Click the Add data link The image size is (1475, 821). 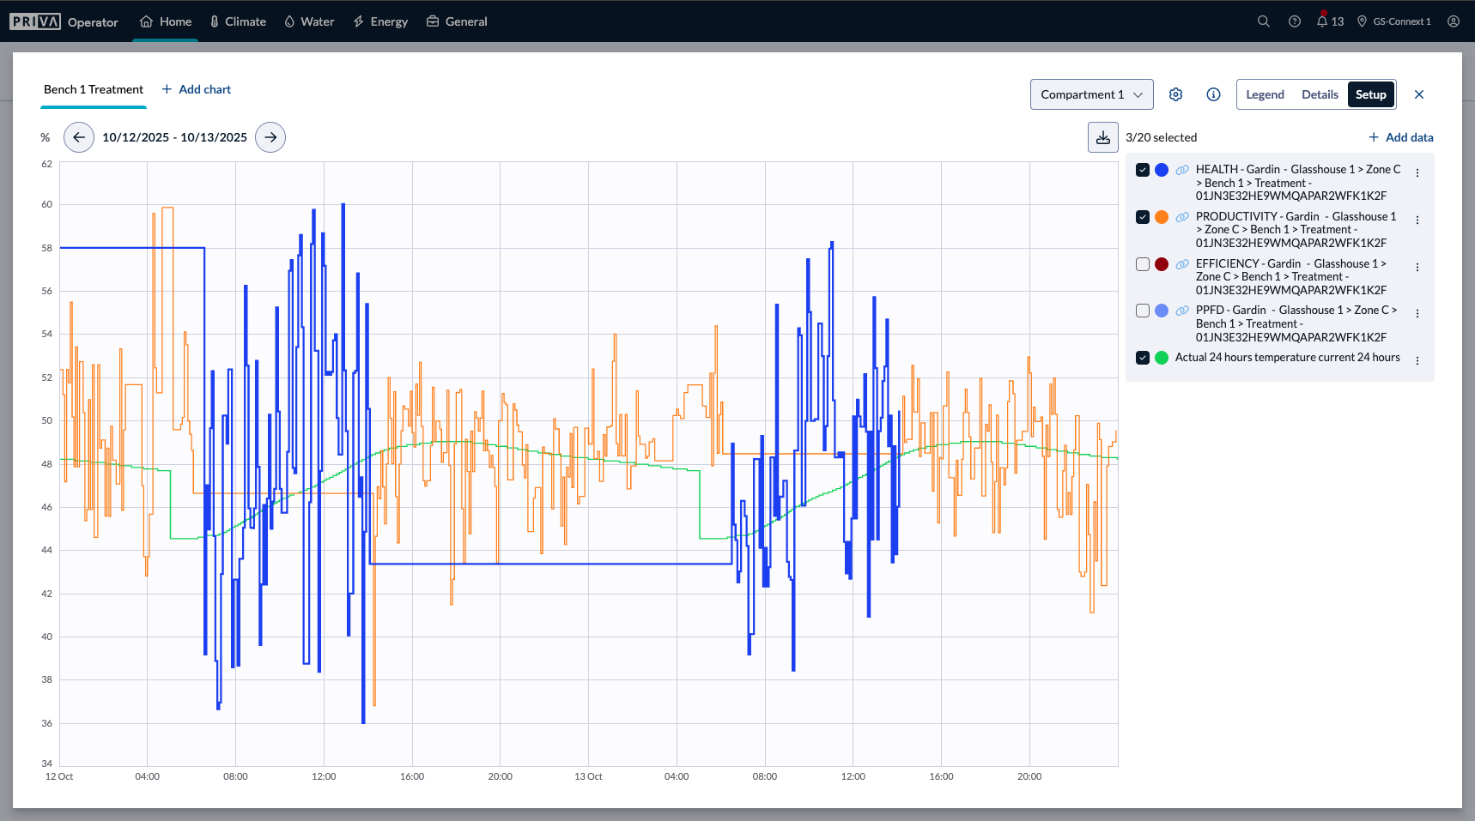pos(1400,137)
